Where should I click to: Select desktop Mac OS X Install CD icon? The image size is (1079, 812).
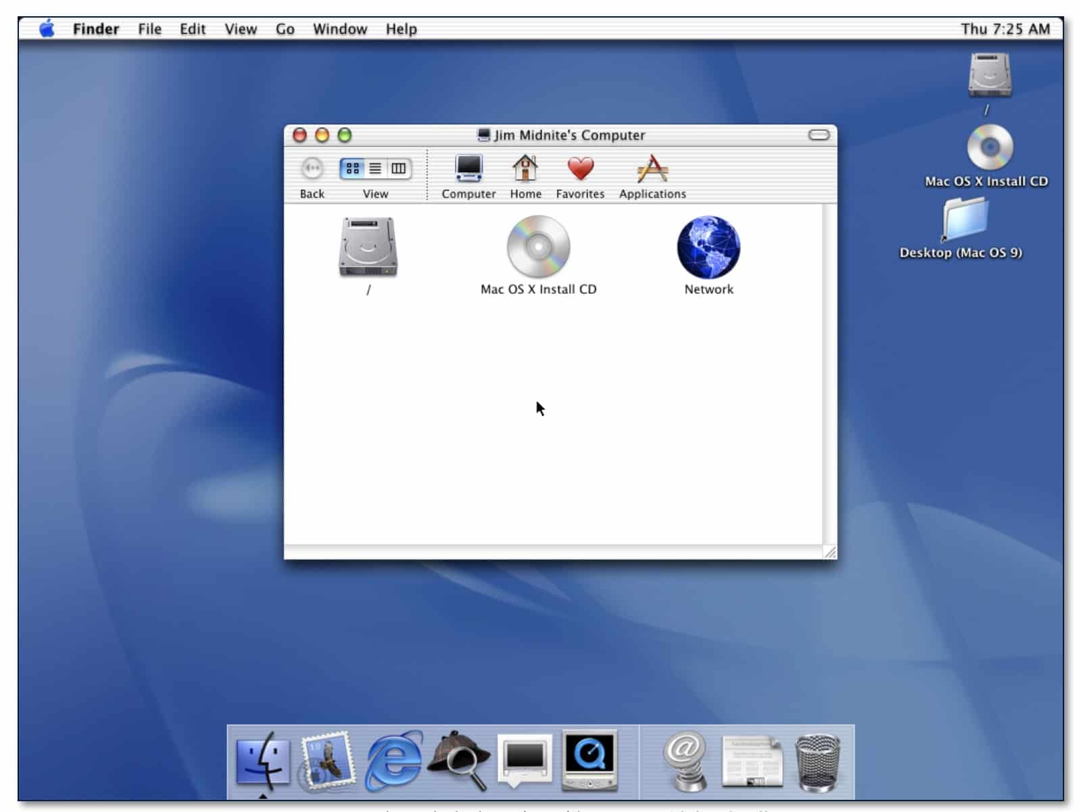click(990, 147)
